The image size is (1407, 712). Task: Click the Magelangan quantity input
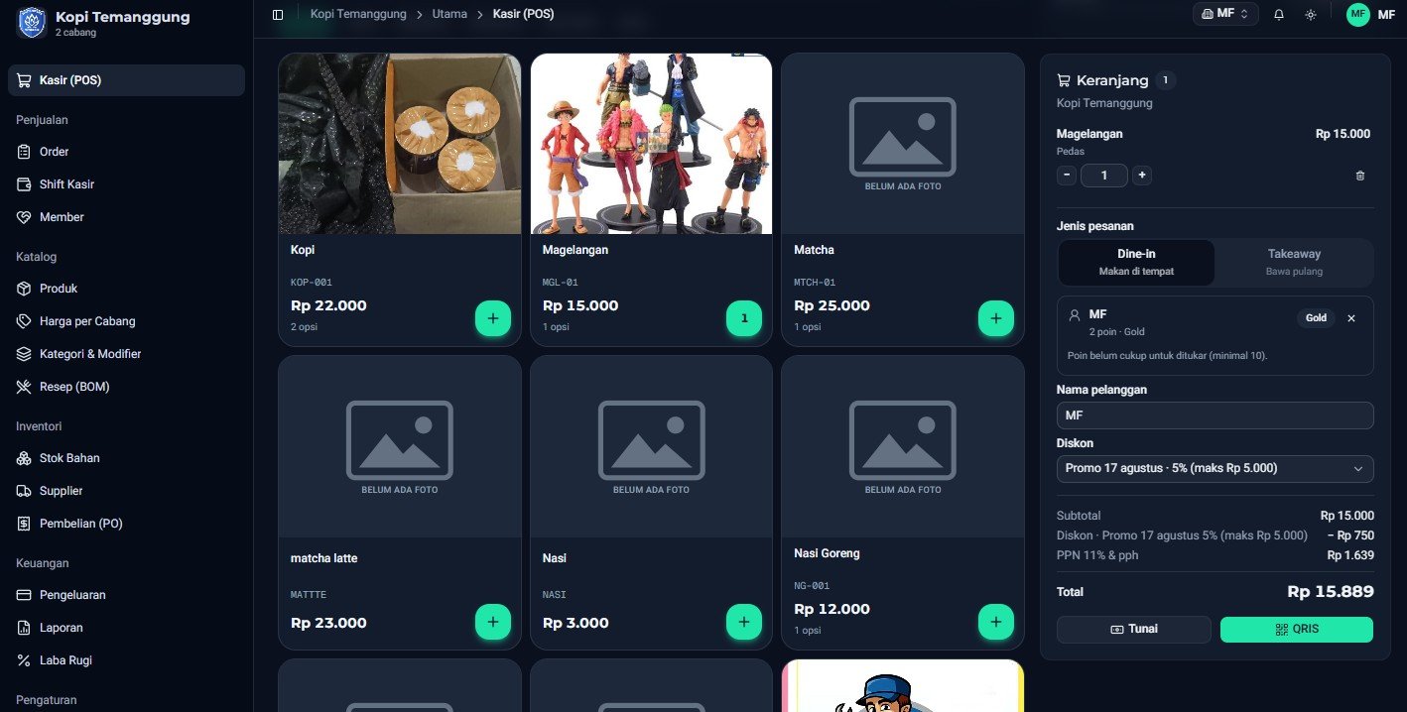click(x=1104, y=176)
